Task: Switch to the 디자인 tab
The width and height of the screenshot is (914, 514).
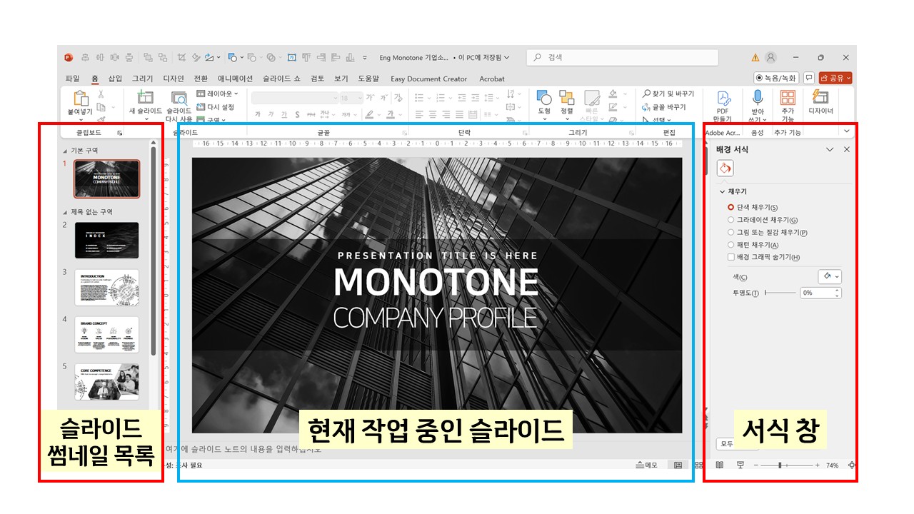Action: point(174,79)
